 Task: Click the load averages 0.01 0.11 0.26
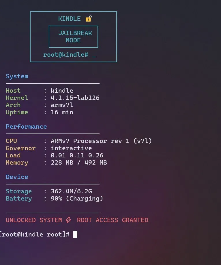[77, 155]
